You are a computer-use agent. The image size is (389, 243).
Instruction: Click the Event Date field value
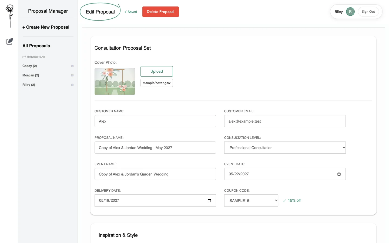[x=239, y=174]
